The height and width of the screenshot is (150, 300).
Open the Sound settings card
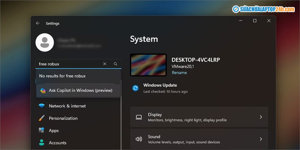[199, 139]
